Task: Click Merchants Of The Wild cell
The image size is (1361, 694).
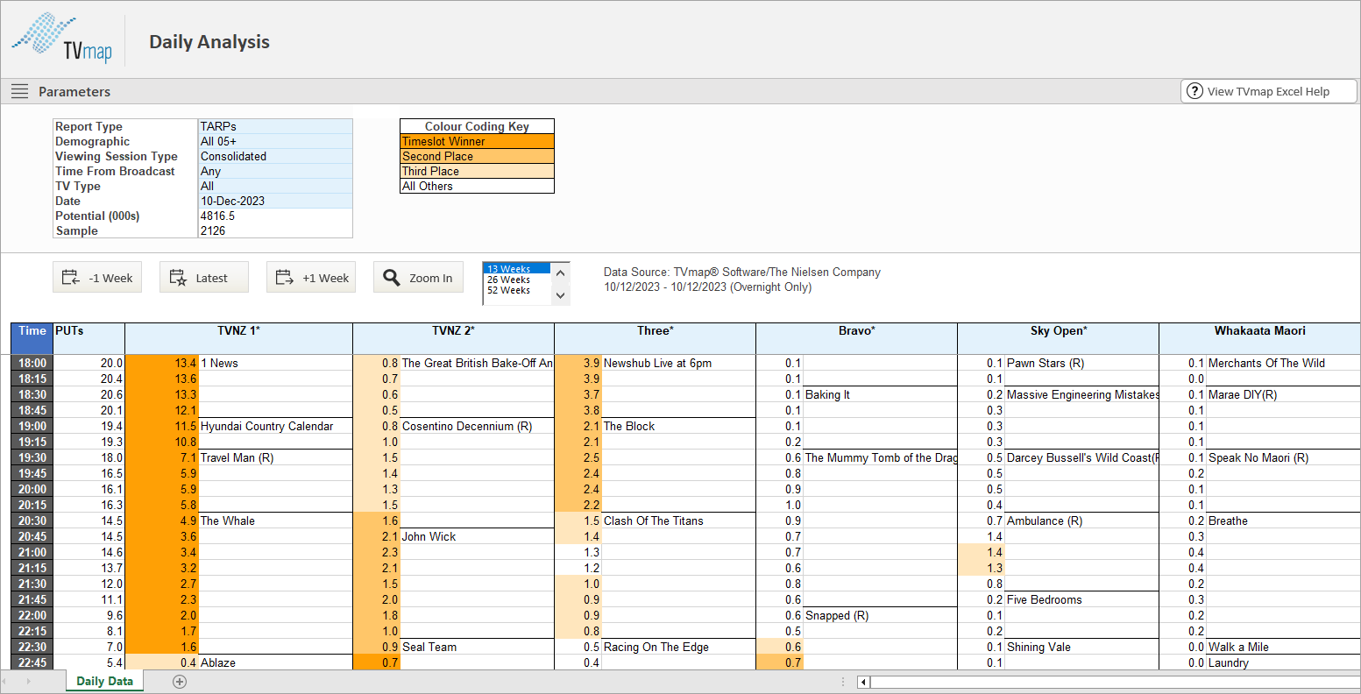Action: [x=1283, y=363]
